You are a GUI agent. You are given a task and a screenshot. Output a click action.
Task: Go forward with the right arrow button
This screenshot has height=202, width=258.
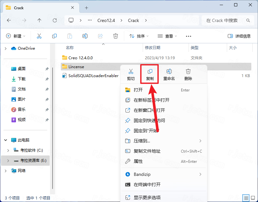[x=24, y=20]
